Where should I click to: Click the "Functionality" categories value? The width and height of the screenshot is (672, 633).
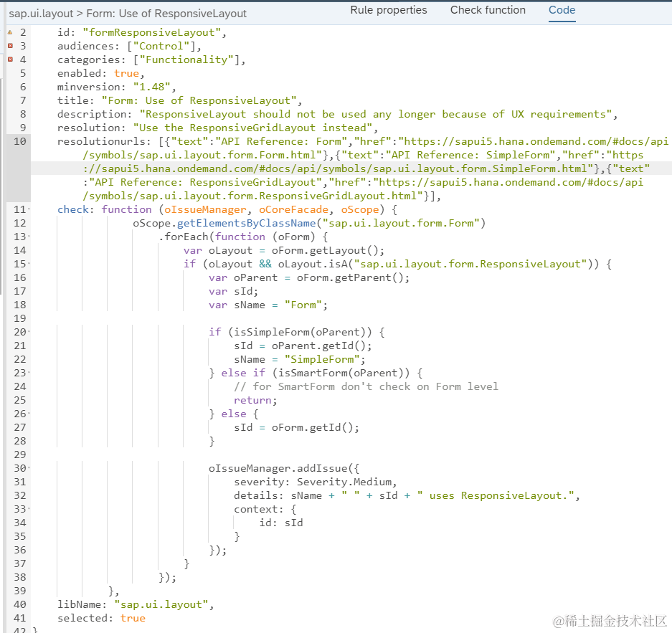coord(187,60)
